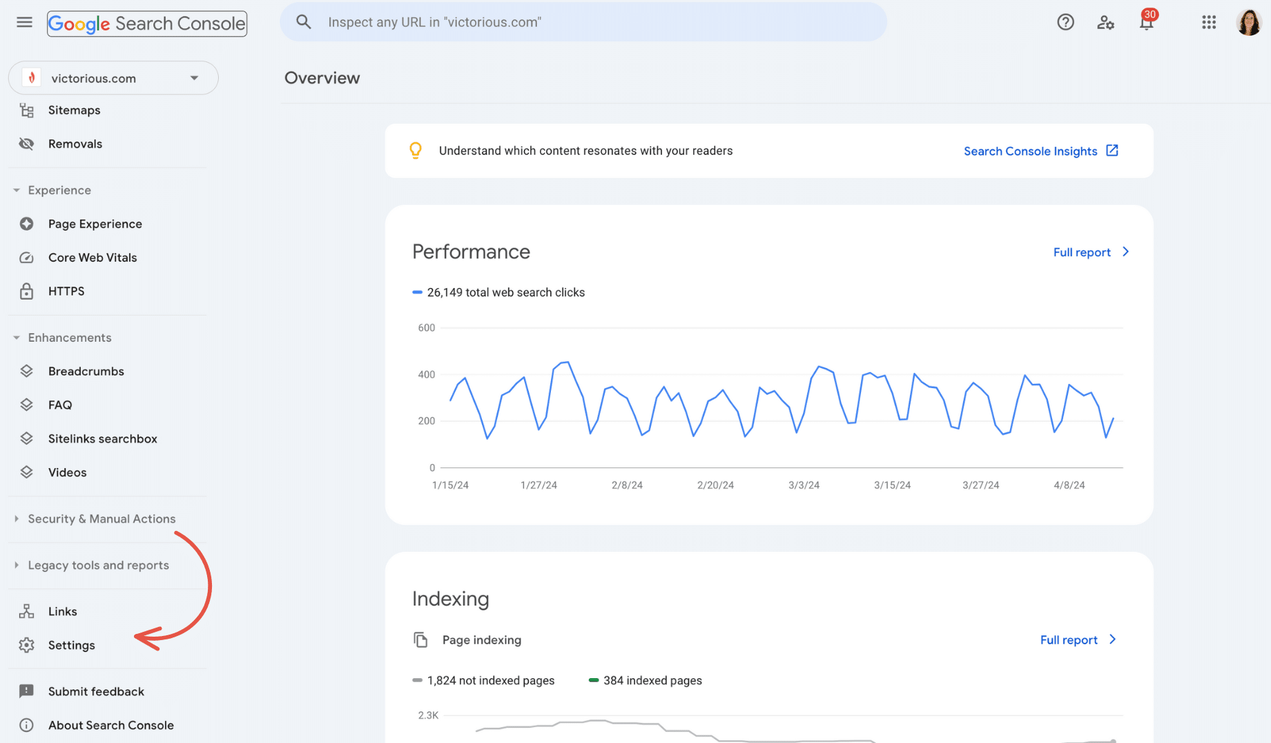Image resolution: width=1271 pixels, height=743 pixels.
Task: Click the Links network icon
Action: (x=27, y=611)
